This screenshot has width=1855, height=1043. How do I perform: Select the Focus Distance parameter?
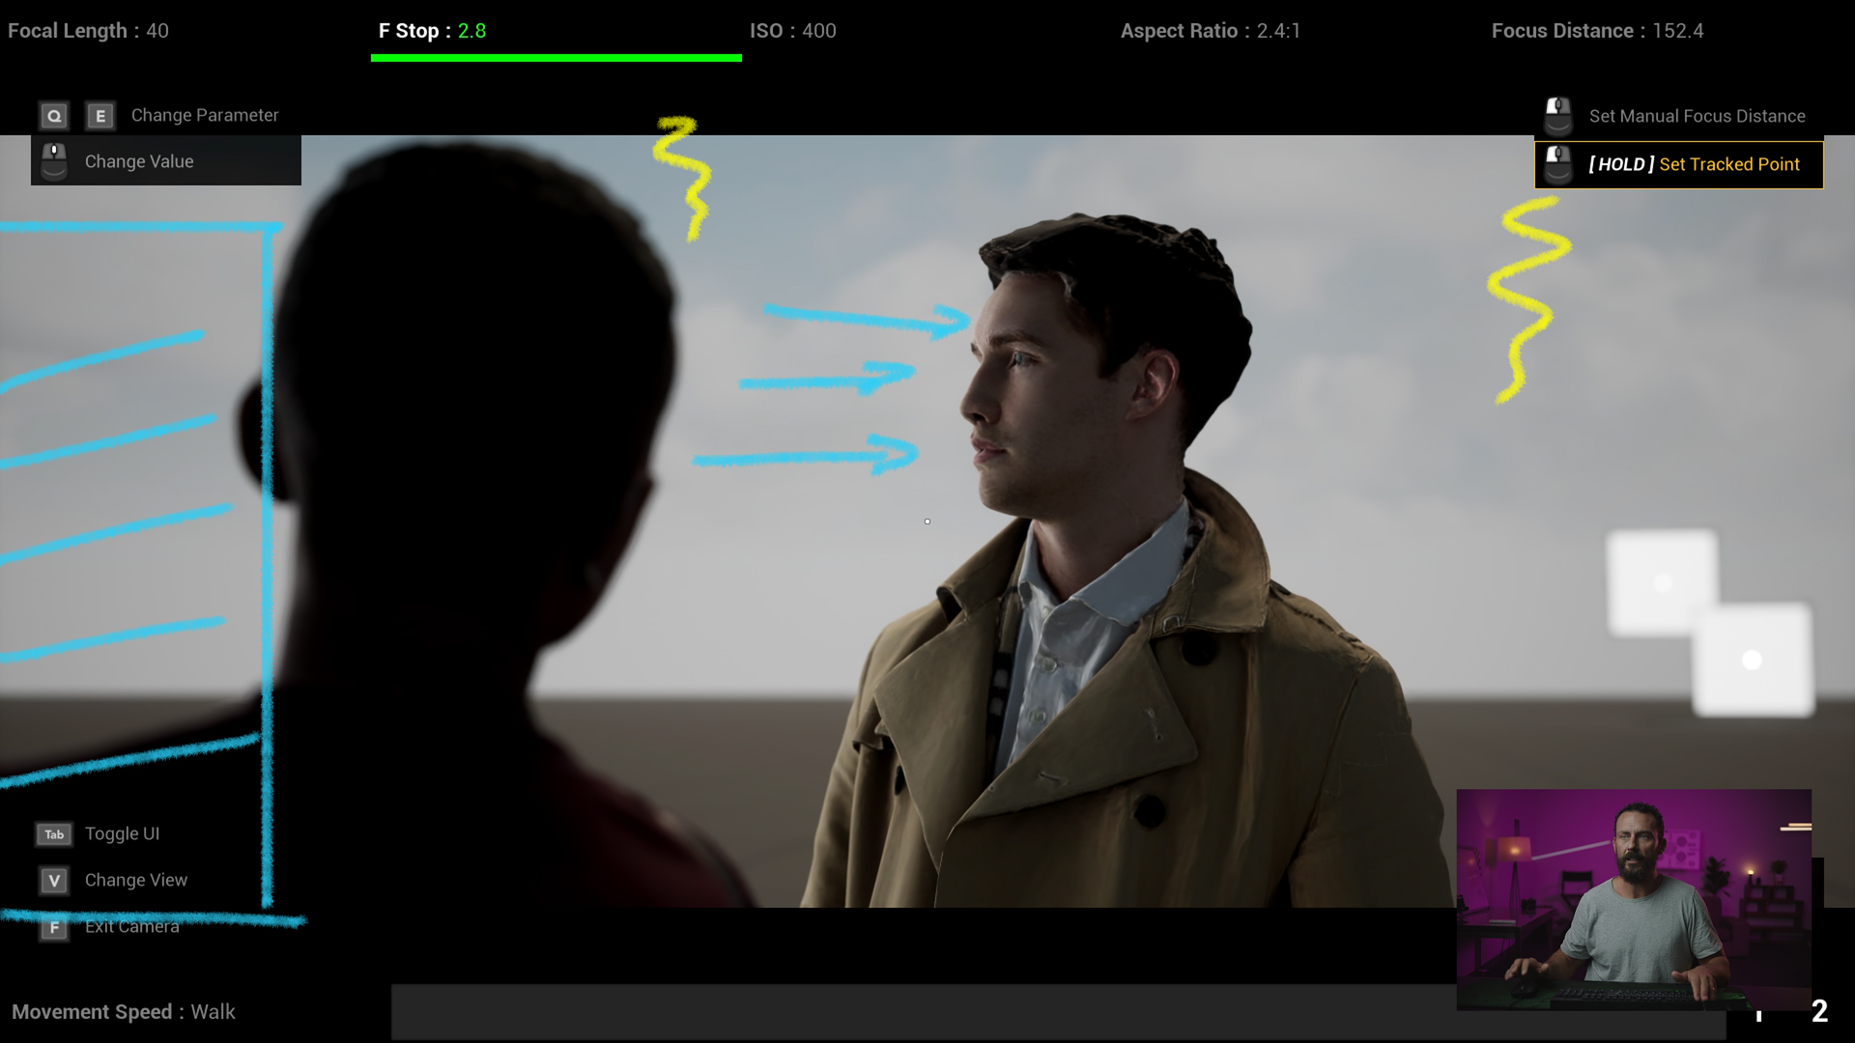1596,31
